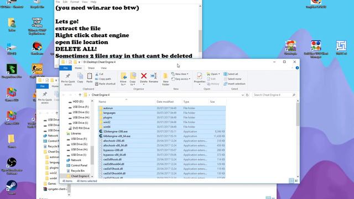The height and width of the screenshot is (199, 354).
Task: Click the Paste icon in the ribbon
Action: click(x=90, y=76)
